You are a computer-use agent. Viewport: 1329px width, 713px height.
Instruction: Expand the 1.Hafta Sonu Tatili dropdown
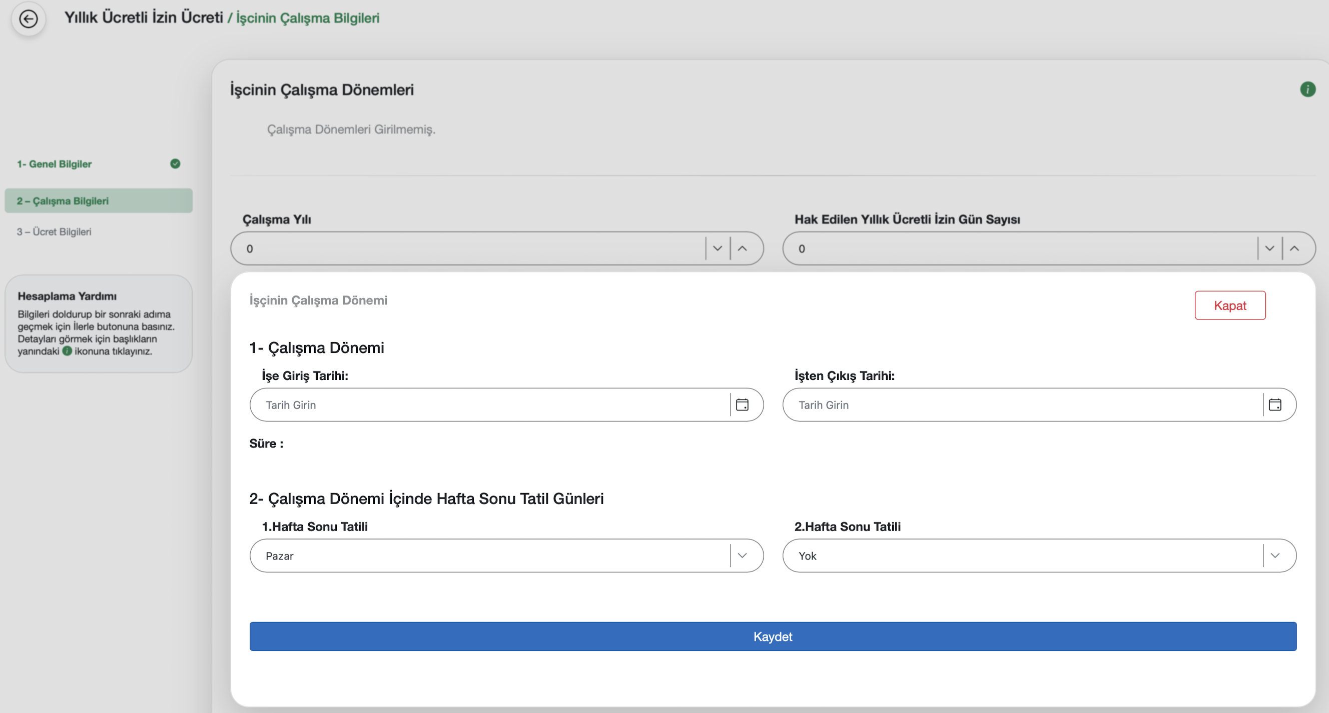pos(742,556)
